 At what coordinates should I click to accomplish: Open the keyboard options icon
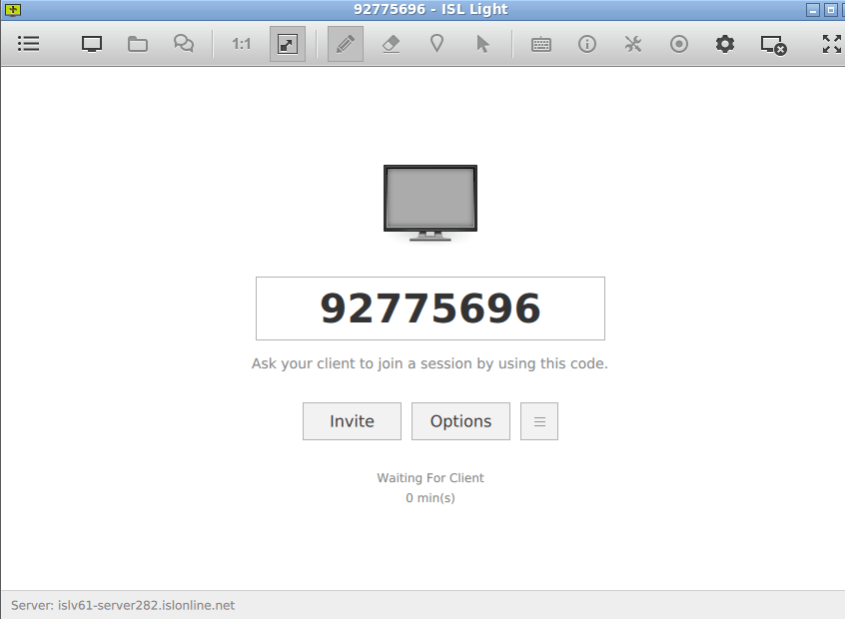pos(541,44)
